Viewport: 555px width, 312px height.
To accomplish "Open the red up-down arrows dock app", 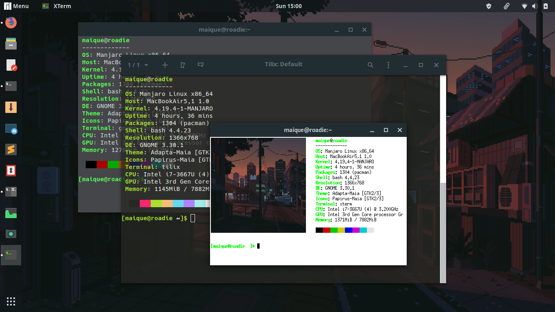I will click(11, 171).
